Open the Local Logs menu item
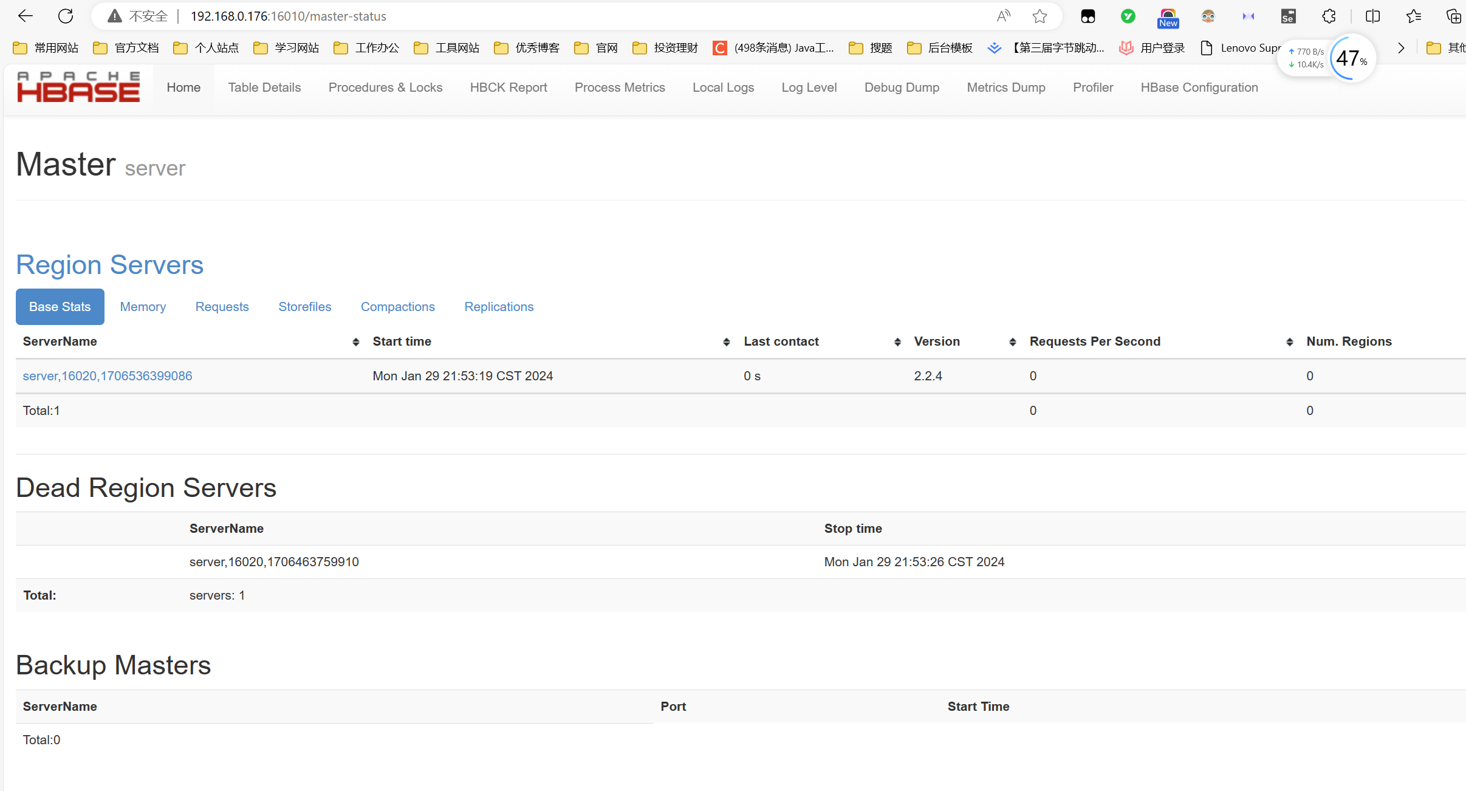The width and height of the screenshot is (1466, 791). (723, 87)
